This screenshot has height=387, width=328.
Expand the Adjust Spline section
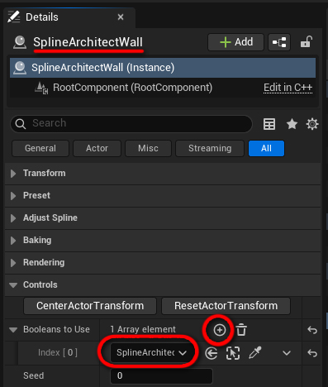pyautogui.click(x=163, y=217)
